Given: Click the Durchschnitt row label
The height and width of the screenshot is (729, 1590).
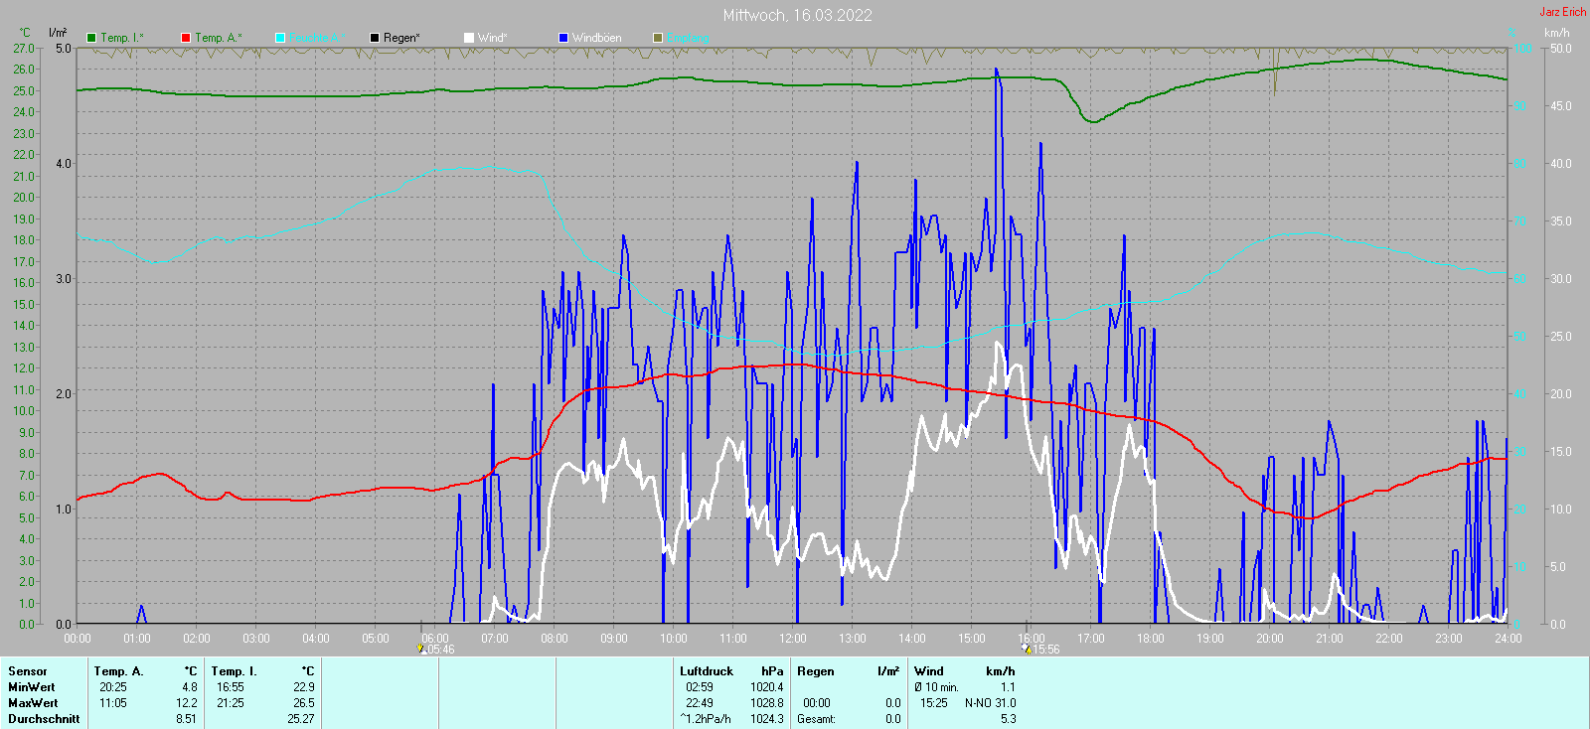Looking at the screenshot, I should 44,719.
